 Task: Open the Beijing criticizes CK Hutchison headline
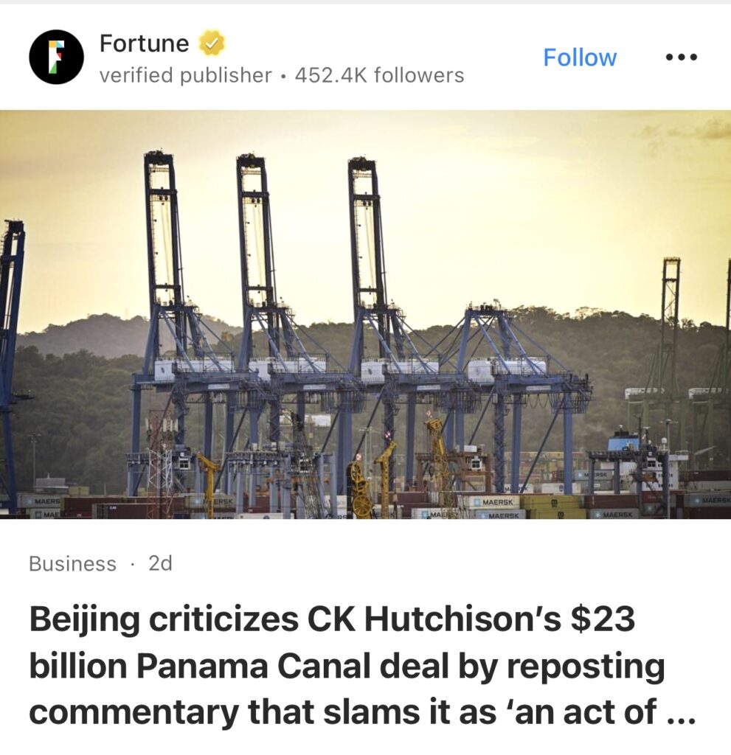[x=362, y=666]
